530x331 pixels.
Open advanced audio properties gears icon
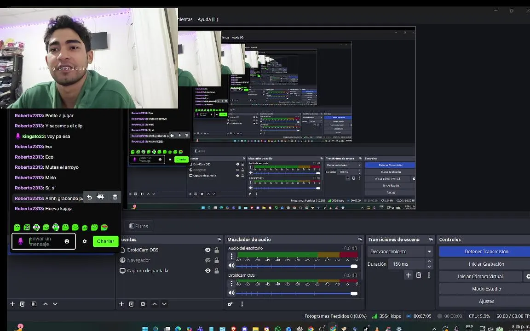230,304
